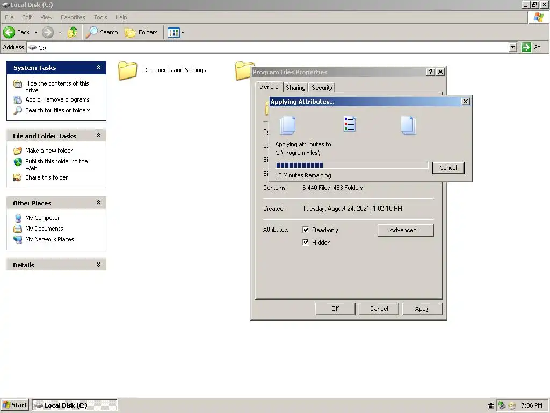This screenshot has width=550, height=413.
Task: Click Hide the contents of this drive
Action: point(57,87)
